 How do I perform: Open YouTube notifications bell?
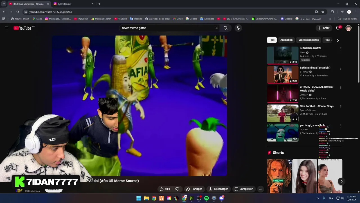click(338, 28)
